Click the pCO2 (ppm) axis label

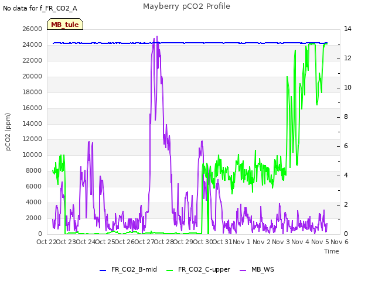pos(8,132)
